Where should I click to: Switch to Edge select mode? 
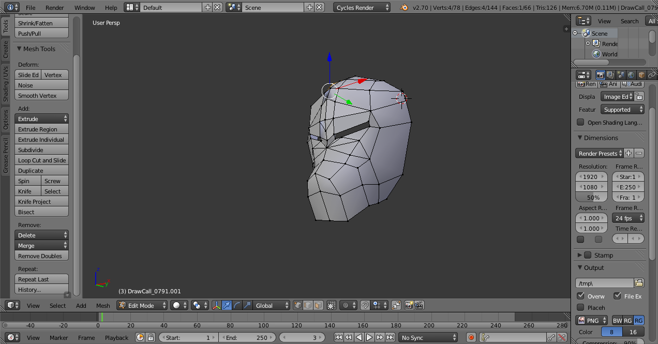tap(308, 305)
